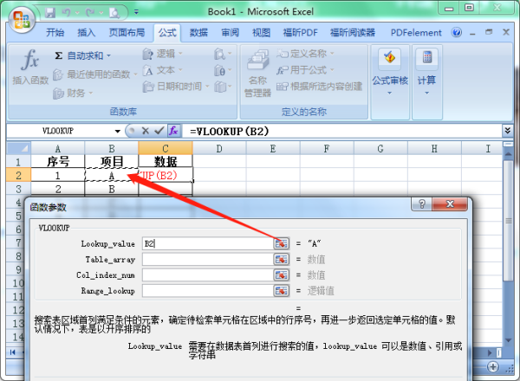Click header cell 数据 in C1
The height and width of the screenshot is (381, 520).
tap(166, 162)
